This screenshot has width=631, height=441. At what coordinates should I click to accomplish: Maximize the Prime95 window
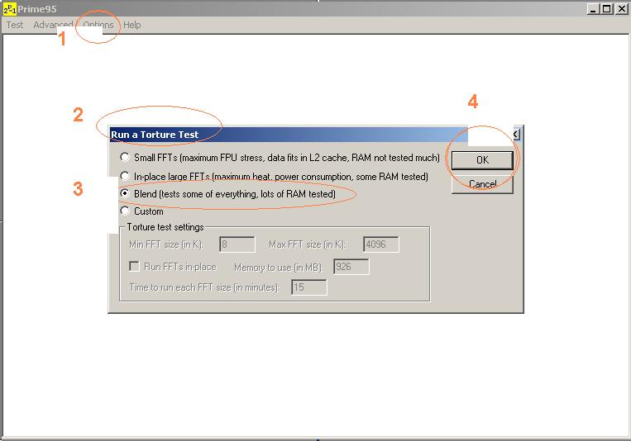tap(606, 9)
